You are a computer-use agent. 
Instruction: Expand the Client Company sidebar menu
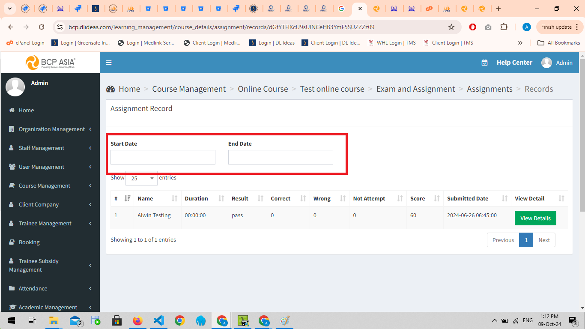[x=50, y=204]
